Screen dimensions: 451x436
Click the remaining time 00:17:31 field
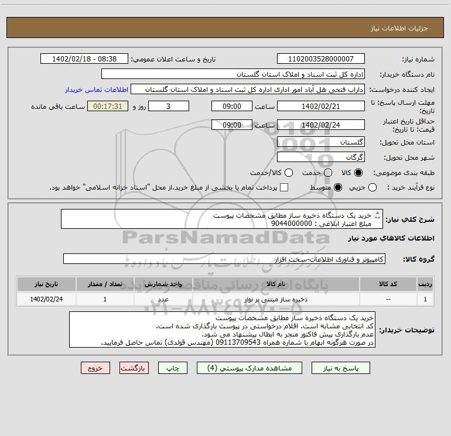tap(108, 106)
